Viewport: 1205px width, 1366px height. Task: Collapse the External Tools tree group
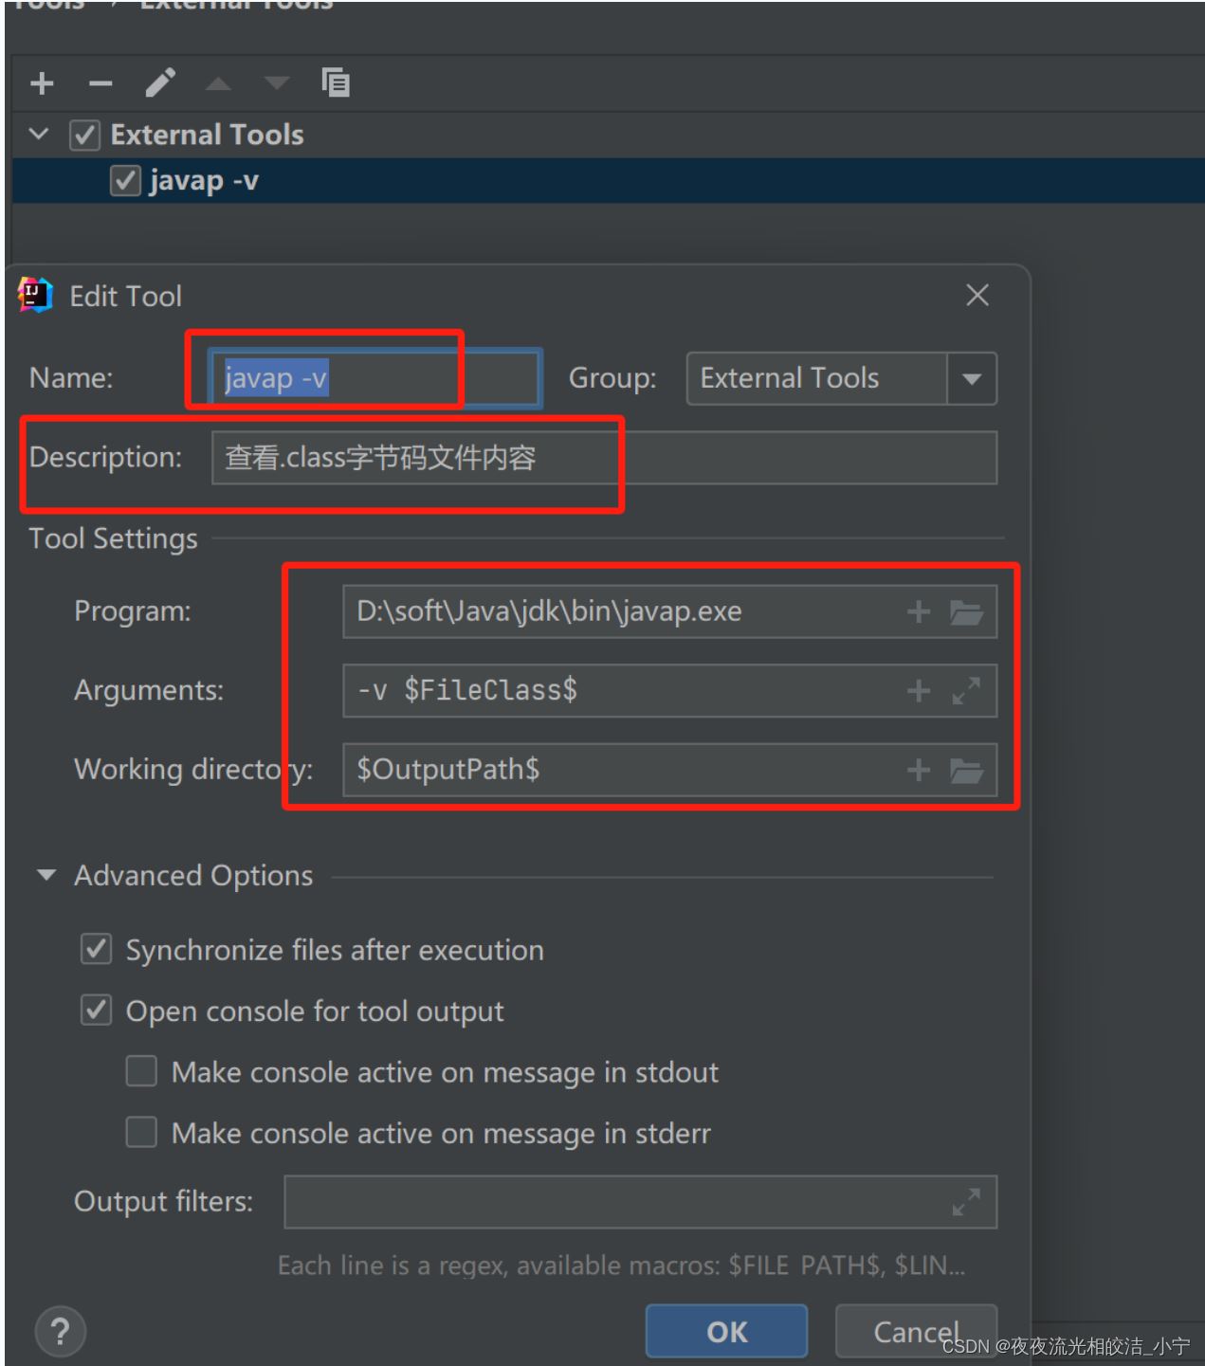(x=39, y=135)
